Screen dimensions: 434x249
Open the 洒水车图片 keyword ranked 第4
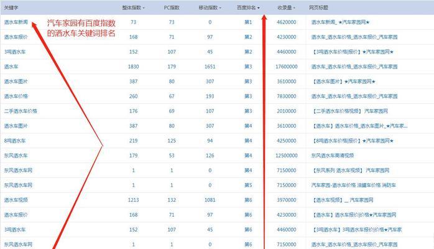pos(16,126)
